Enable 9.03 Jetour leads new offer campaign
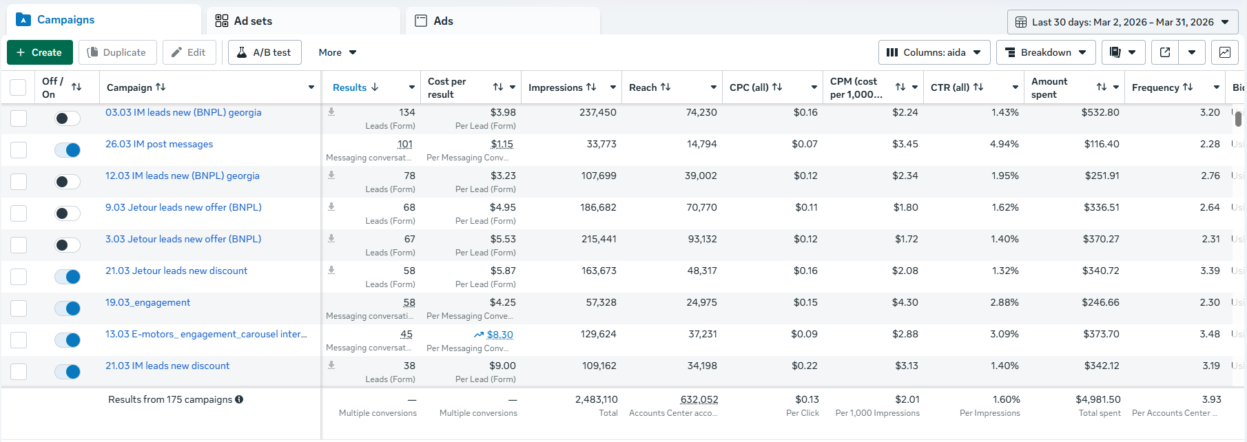Image resolution: width=1247 pixels, height=442 pixels. [68, 213]
